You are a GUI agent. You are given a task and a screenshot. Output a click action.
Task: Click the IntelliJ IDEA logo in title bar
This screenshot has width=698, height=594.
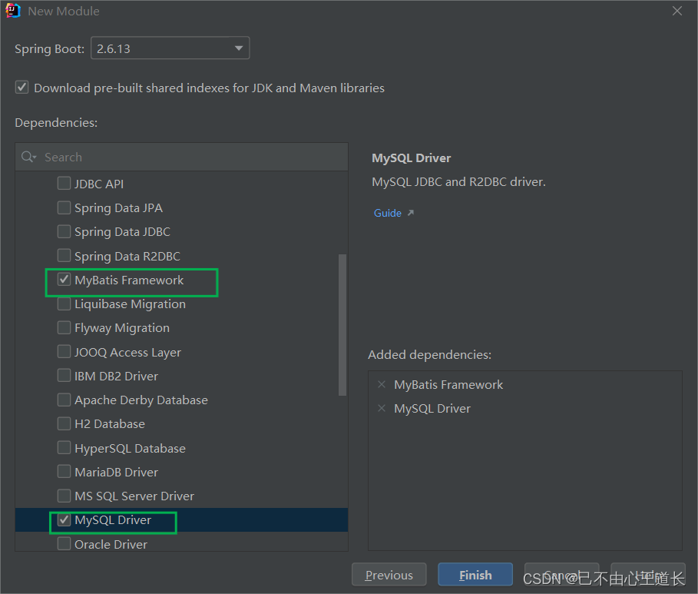[x=13, y=11]
